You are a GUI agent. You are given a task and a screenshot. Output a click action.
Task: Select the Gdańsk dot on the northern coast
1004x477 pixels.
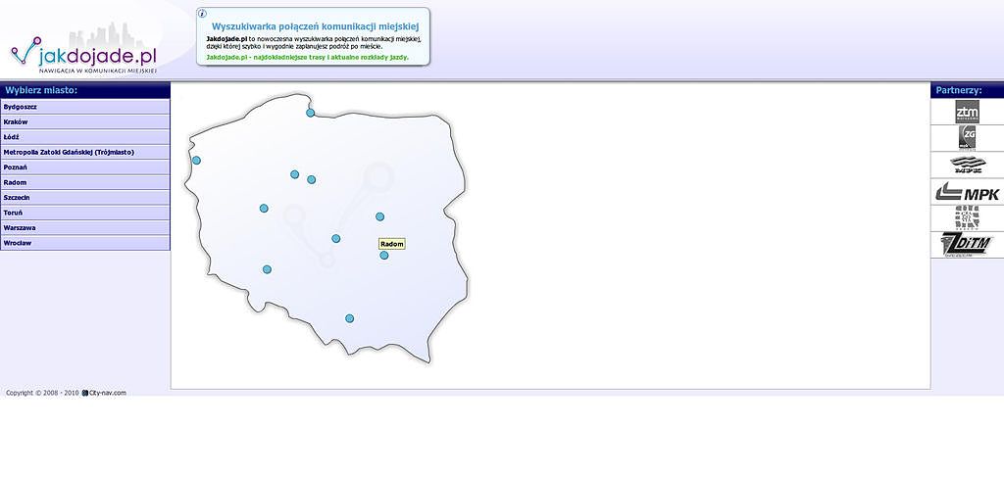[311, 113]
